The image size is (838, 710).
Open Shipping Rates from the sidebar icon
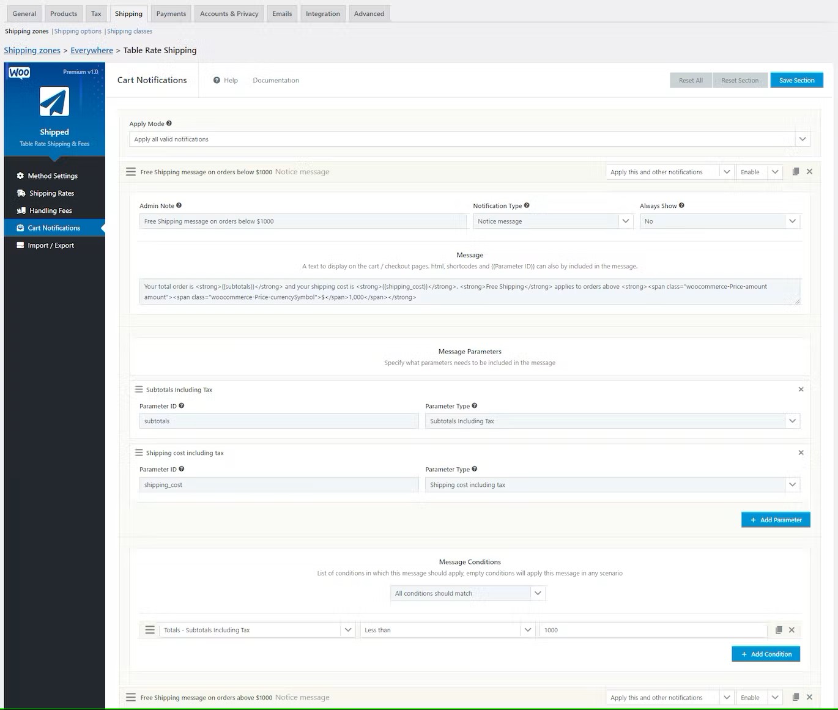coord(20,193)
